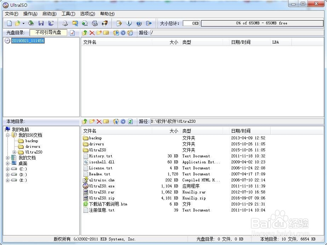This screenshot has height=245, width=327.
Task: Click the gear icon in local pane toolbar
Action: [123, 122]
